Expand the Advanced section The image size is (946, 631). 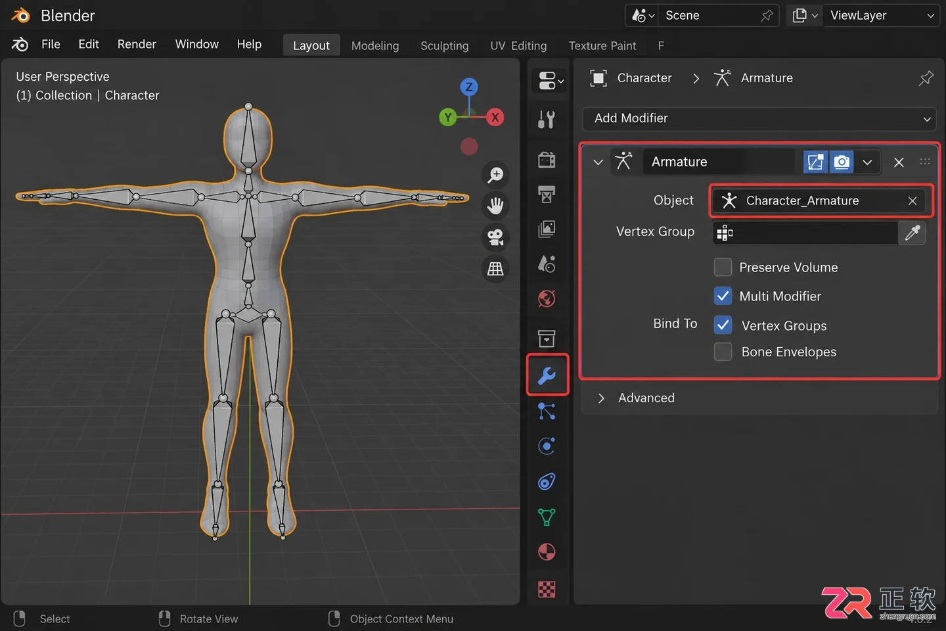(x=601, y=398)
